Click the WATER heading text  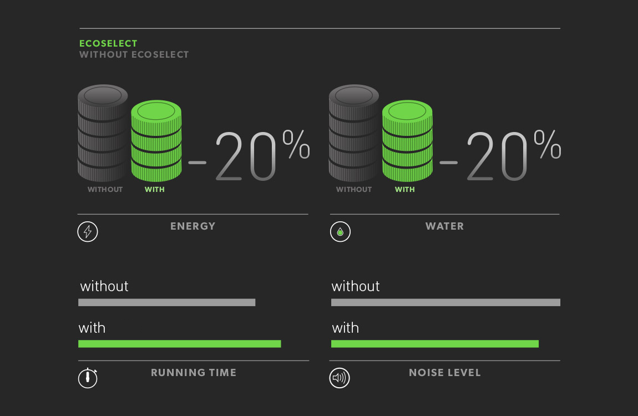[444, 226]
